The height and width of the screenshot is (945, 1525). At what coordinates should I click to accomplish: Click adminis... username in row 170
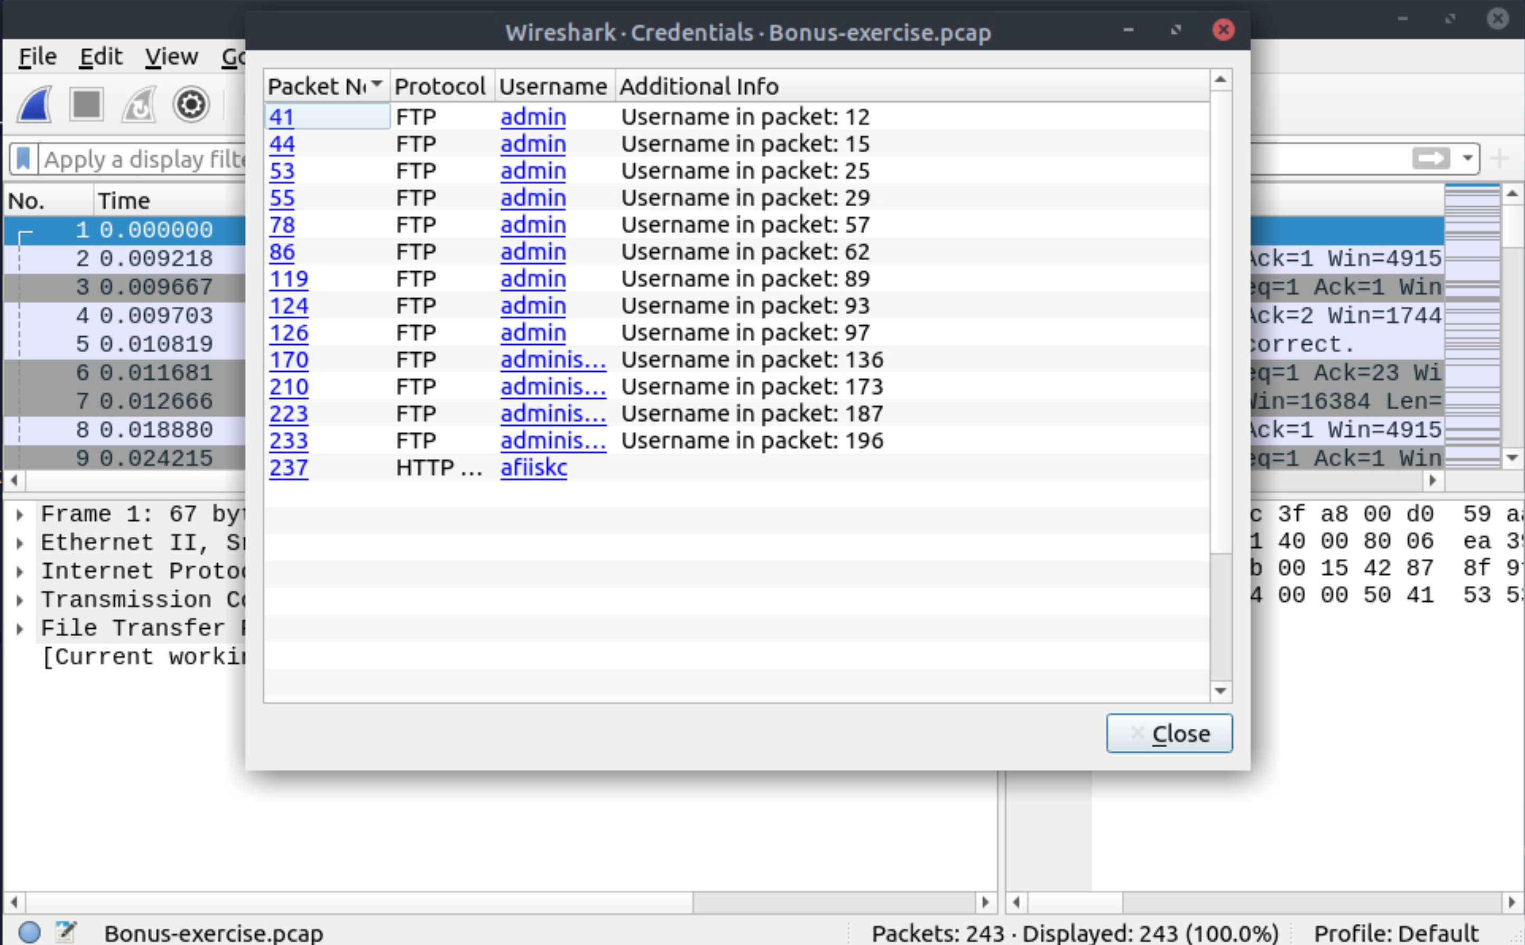553,360
